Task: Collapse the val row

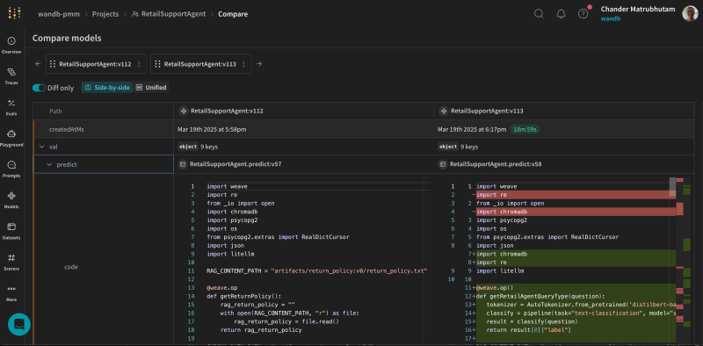Action: pos(42,147)
